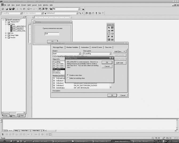Select the Edit Box 'ab|' control tool
The image size is (179, 143).
pyautogui.click(x=112, y=31)
